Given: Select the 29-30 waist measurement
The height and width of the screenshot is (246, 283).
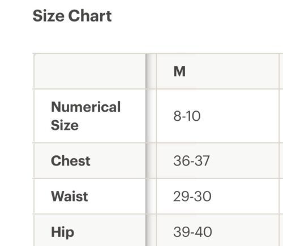Looking at the screenshot, I should click(192, 196).
